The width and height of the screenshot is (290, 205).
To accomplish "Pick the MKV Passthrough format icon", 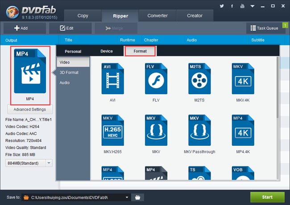I will pos(199,130).
